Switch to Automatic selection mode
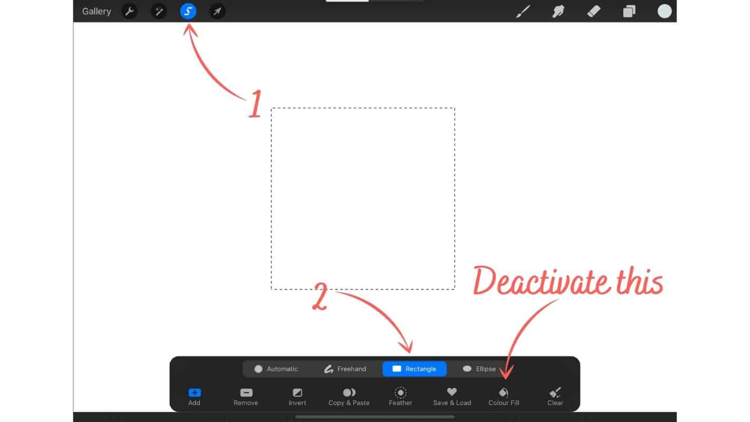The height and width of the screenshot is (422, 750). [276, 369]
